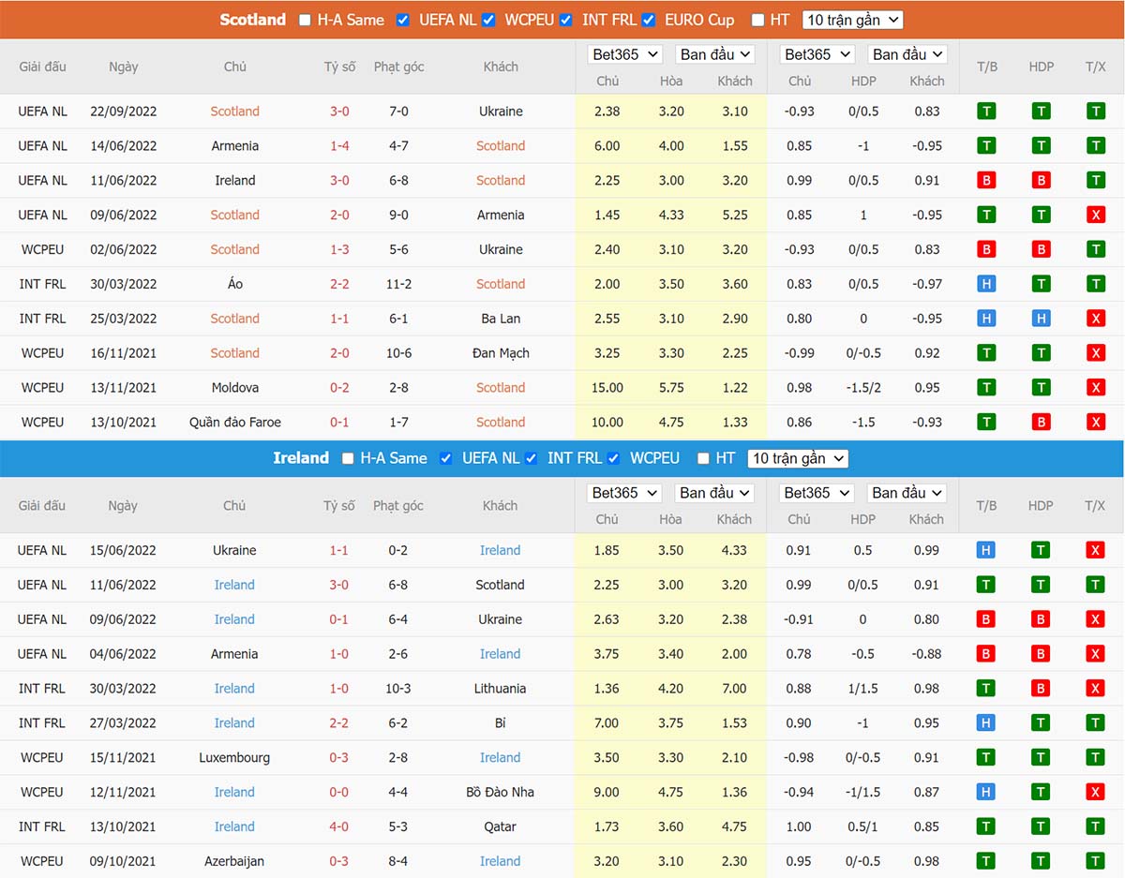
Task: Open leftmost Bet365 dropdown in Ireland table
Action: pyautogui.click(x=624, y=493)
